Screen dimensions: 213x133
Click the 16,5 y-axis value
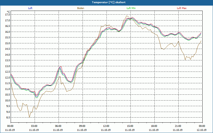click(x=8, y=26)
